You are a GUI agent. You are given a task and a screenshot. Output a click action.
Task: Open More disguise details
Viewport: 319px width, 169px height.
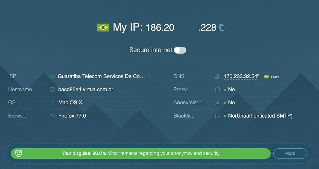(290, 153)
